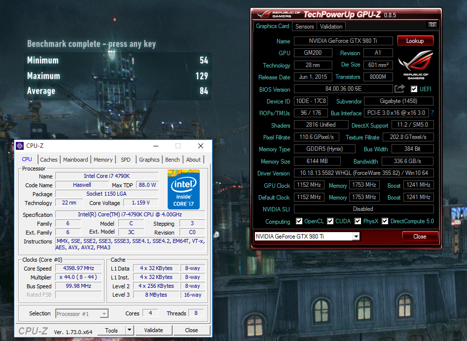Click the CPU-Z window X close button
Viewport: 467px width, 341px height.
(x=201, y=146)
